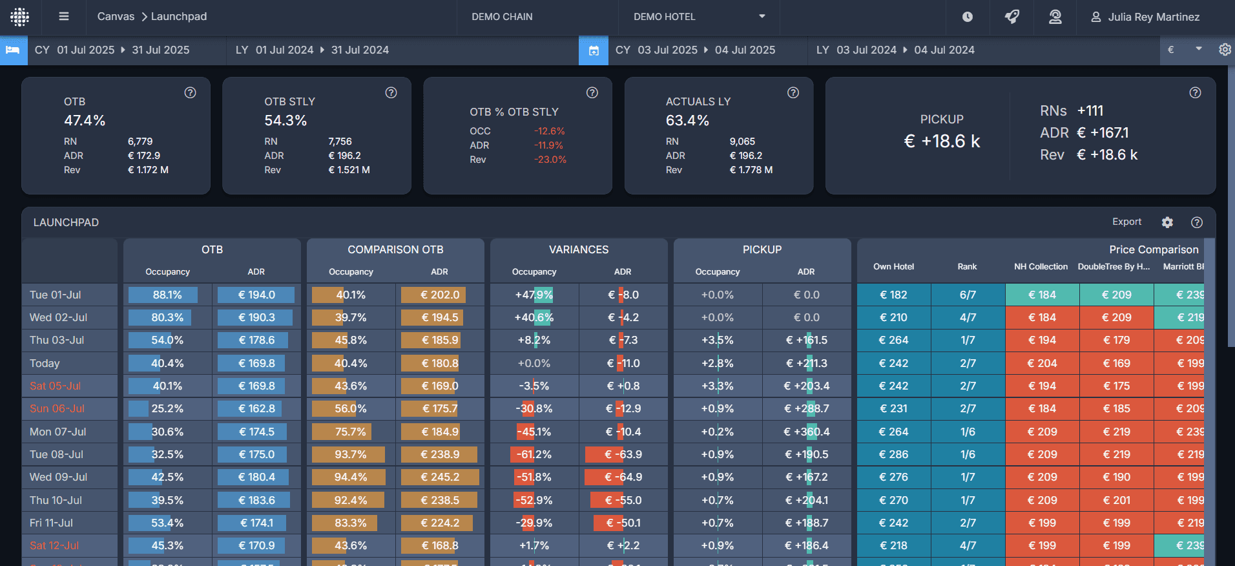Click the Launchpad table vertical scrollbar
Screen dimensions: 1235x566
tap(1209, 402)
